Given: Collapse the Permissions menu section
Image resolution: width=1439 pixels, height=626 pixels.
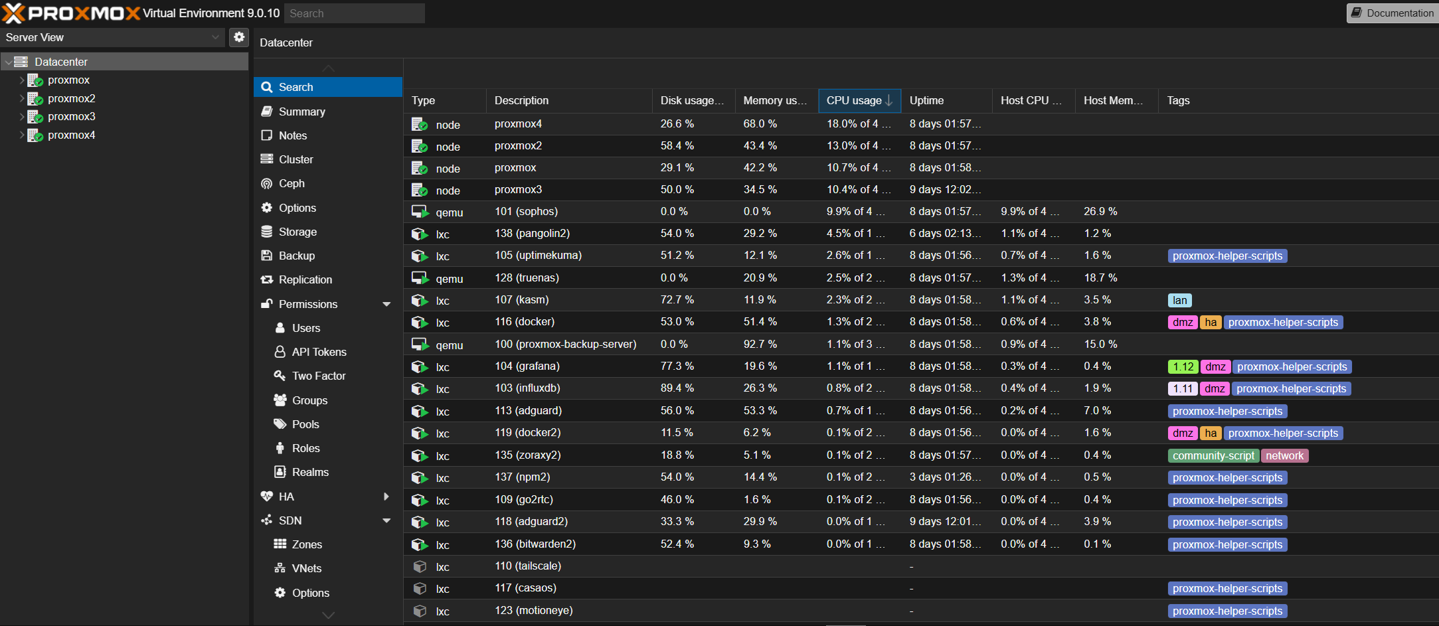Looking at the screenshot, I should [386, 304].
